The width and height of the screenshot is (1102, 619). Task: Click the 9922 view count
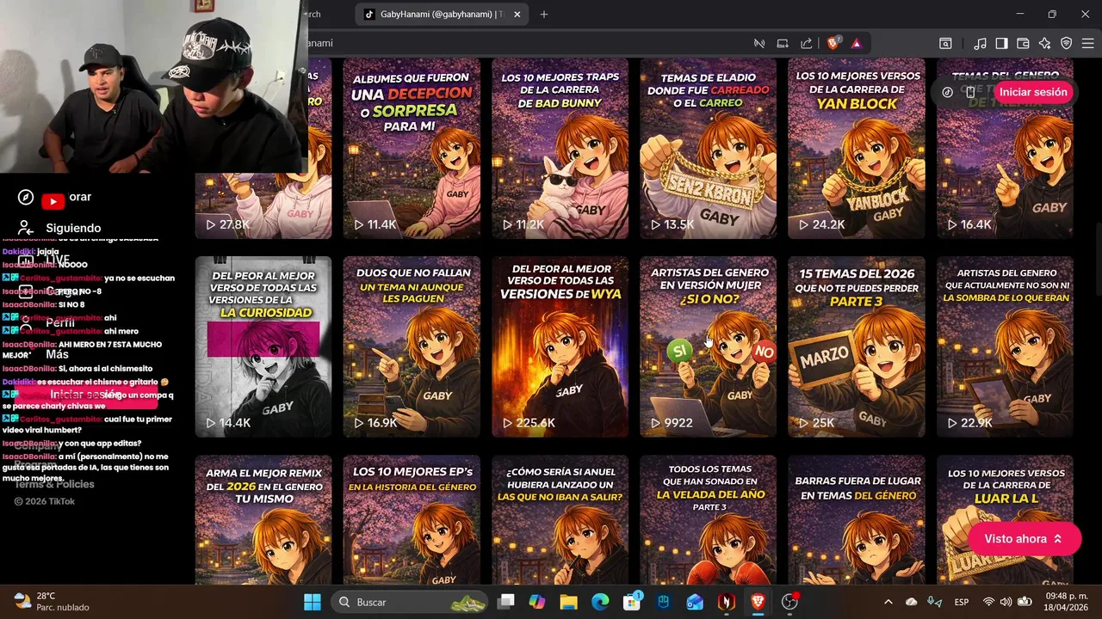[678, 423]
